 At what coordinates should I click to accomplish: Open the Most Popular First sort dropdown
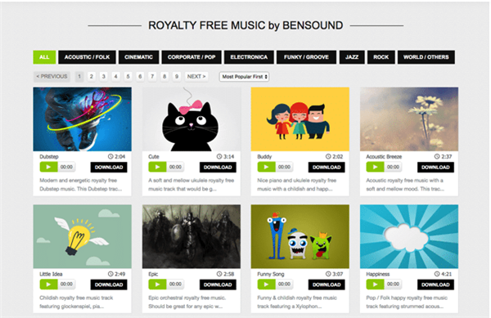pos(244,77)
